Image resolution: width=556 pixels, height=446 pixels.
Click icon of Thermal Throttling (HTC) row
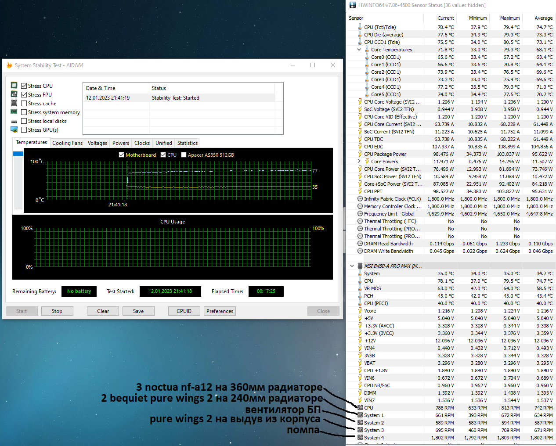click(360, 221)
